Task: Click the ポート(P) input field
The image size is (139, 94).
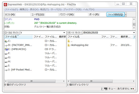Action: (103, 14)
